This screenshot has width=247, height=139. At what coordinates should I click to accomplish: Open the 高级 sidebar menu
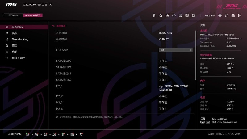click(24, 33)
